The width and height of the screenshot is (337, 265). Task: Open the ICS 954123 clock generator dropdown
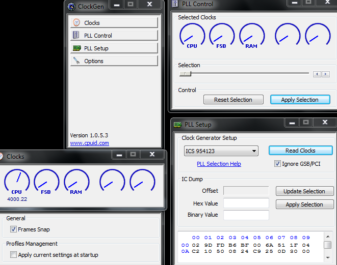point(221,151)
